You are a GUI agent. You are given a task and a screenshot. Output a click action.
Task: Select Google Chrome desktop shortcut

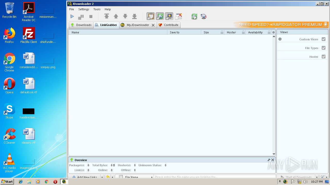coord(9,62)
